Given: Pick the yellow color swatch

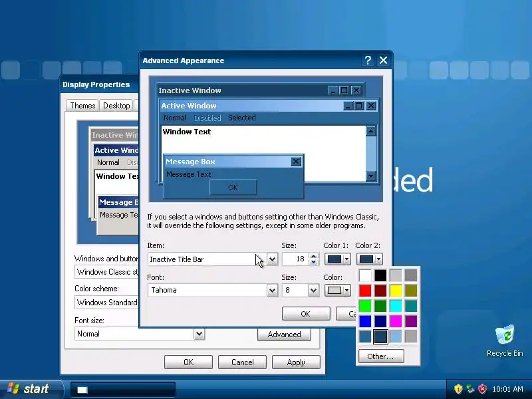Looking at the screenshot, I should coord(396,291).
